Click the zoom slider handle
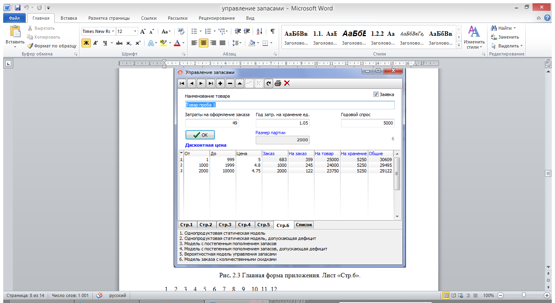 (523, 295)
